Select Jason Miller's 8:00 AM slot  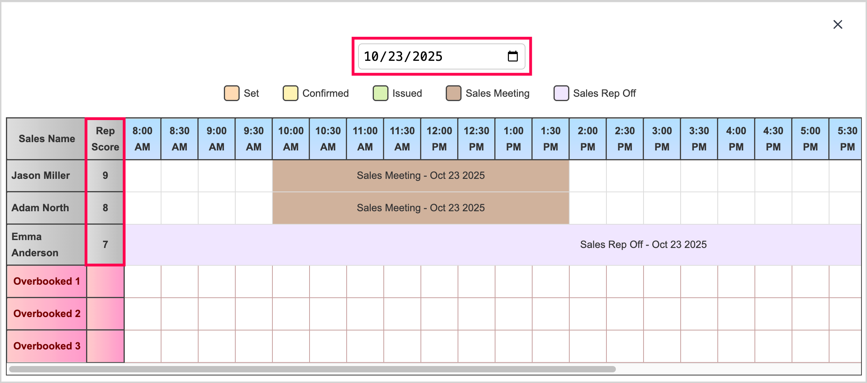[x=143, y=176]
